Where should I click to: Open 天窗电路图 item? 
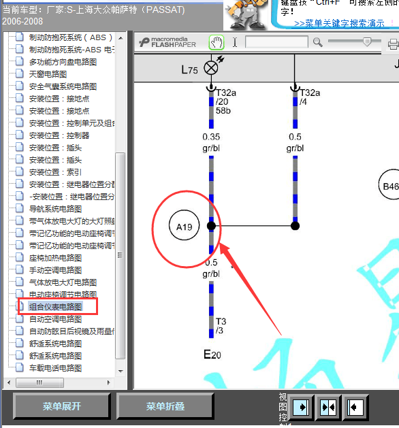[x=48, y=74]
